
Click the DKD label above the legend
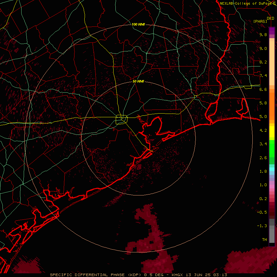click(x=271, y=18)
